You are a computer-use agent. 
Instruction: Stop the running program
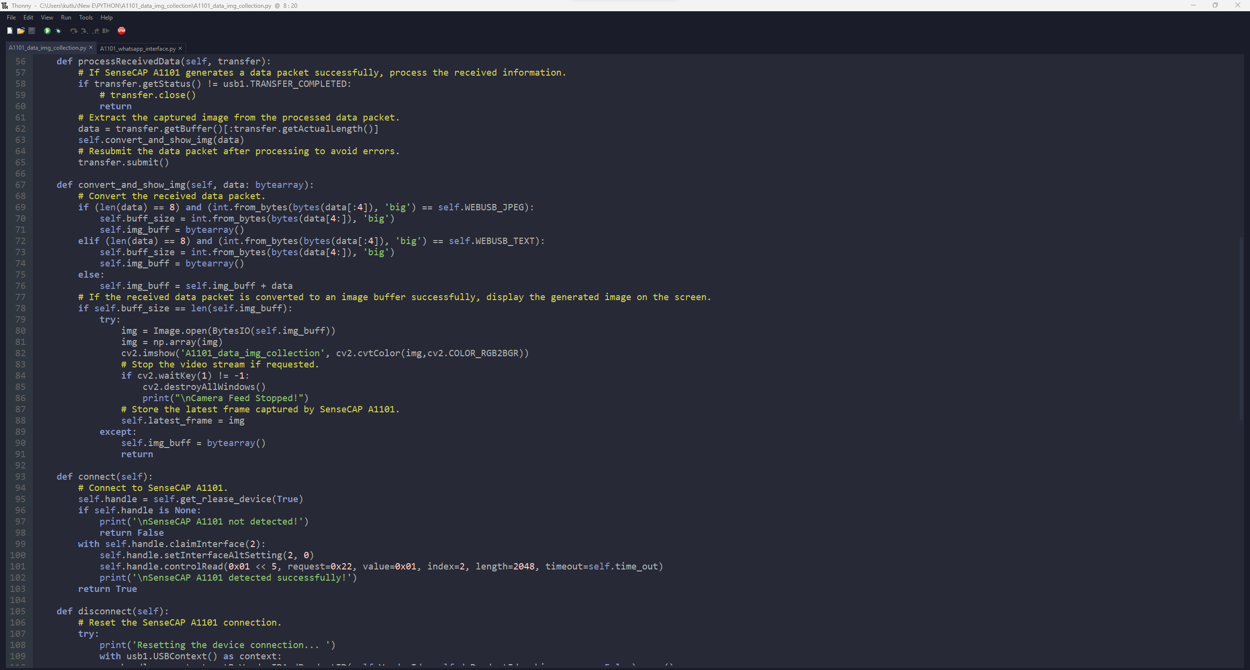[x=122, y=31]
